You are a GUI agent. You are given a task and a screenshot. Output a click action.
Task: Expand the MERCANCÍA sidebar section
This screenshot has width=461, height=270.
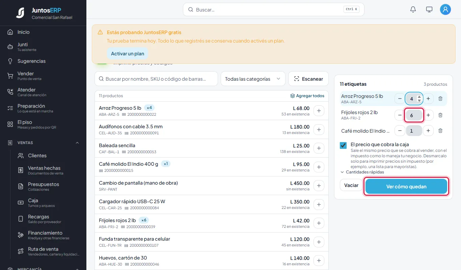pyautogui.click(x=43, y=269)
